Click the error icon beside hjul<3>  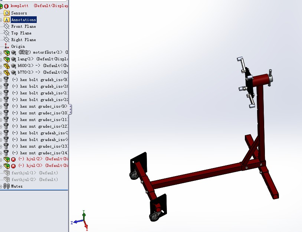(x=13, y=166)
